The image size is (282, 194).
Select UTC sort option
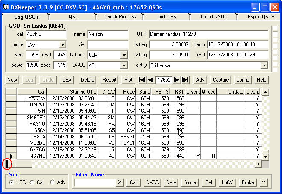click(x=12, y=182)
